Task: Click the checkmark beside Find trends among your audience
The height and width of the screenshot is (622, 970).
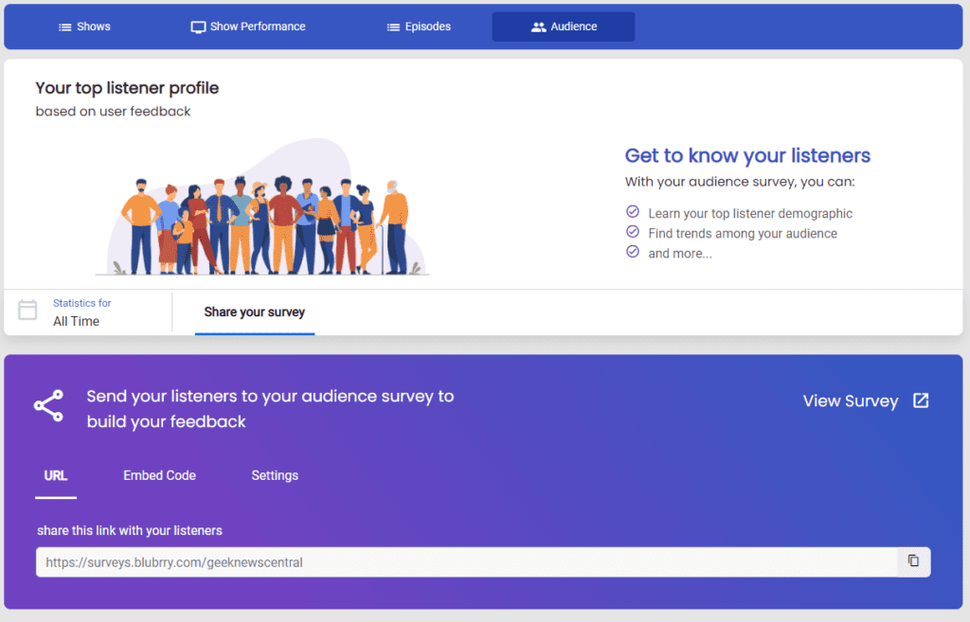Action: [632, 231]
